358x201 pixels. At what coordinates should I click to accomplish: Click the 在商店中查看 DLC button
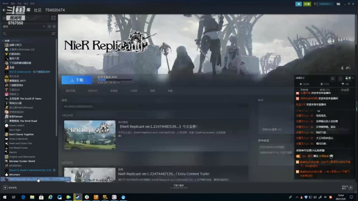pos(271,129)
